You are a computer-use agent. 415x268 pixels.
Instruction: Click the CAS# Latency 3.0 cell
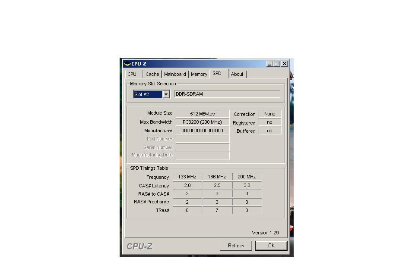[247, 185]
